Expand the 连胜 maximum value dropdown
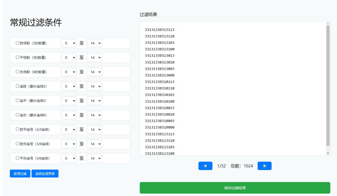This screenshot has height=196, width=337. (94, 86)
